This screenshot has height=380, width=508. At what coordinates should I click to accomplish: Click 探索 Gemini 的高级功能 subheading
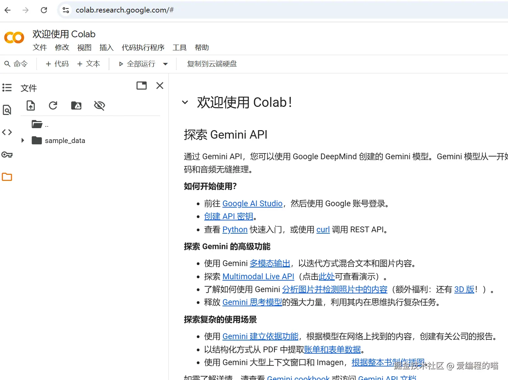227,246
